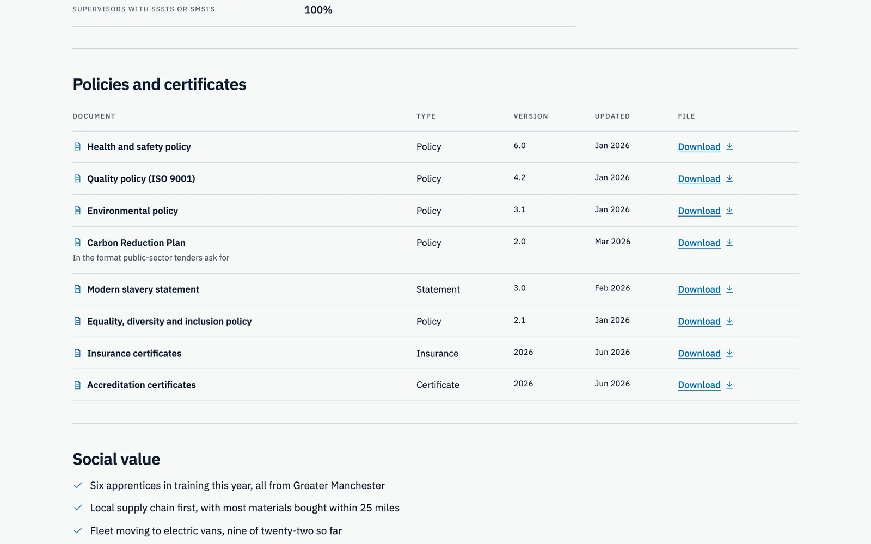
Task: Click the 100% supervisors SSSTS value
Action: tap(318, 10)
